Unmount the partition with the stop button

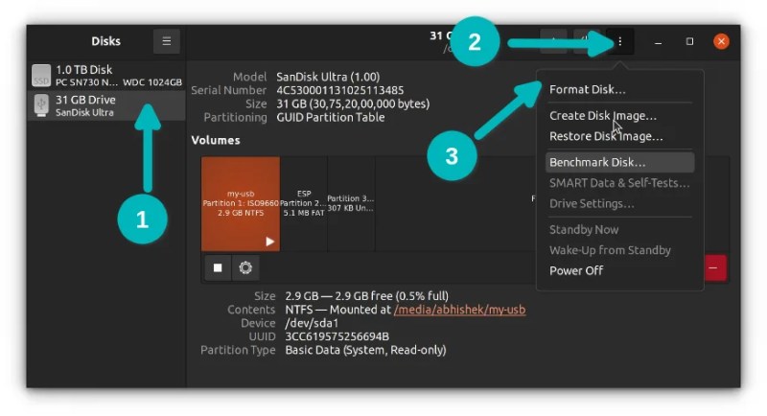218,268
